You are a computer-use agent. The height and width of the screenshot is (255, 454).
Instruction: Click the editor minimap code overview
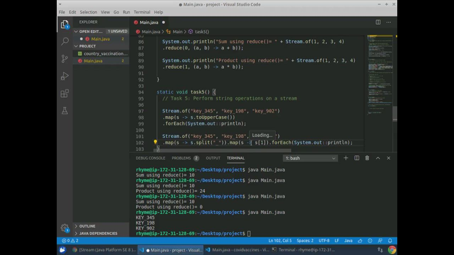pyautogui.click(x=380, y=71)
